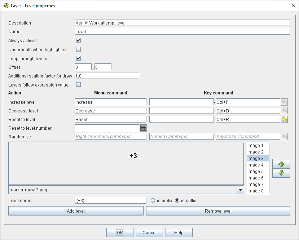Image resolution: width=299 pixels, height=240 pixels.
Task: Click undo icon beside Ctrl+D keystroke
Action: (284, 111)
